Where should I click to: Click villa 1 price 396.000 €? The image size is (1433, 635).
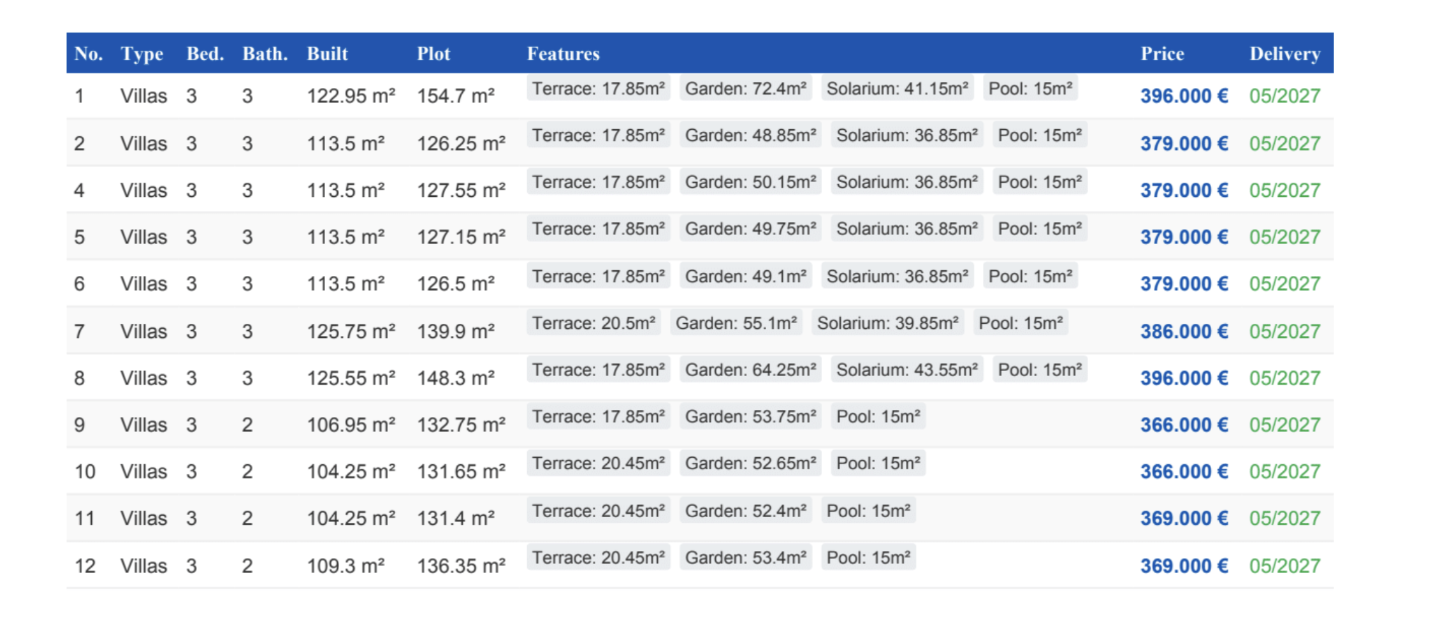pos(1184,96)
